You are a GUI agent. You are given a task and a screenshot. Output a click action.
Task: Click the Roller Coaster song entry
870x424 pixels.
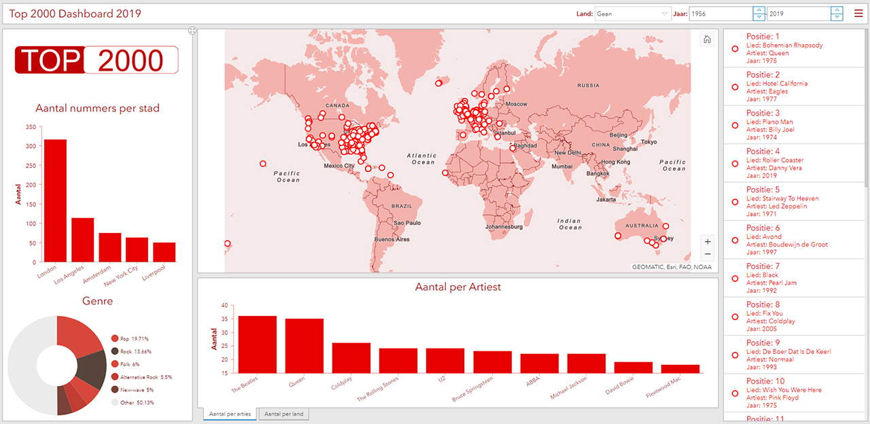[793, 164]
